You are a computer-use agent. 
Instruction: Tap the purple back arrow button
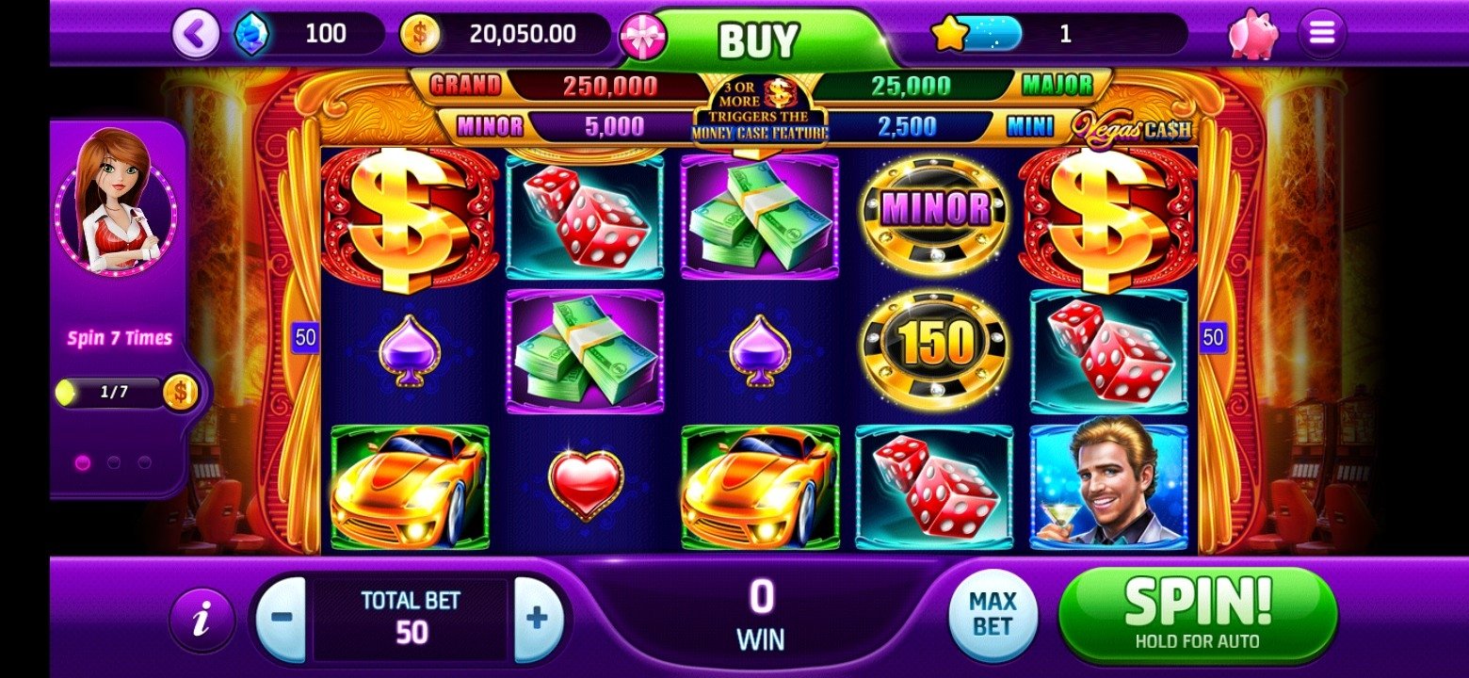coord(196,34)
